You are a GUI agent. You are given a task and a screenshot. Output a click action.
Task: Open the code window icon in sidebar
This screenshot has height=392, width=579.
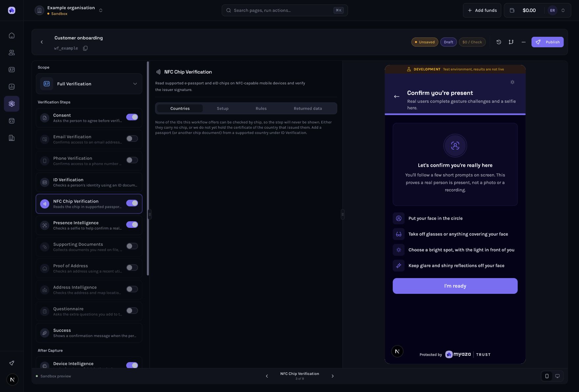click(x=12, y=121)
